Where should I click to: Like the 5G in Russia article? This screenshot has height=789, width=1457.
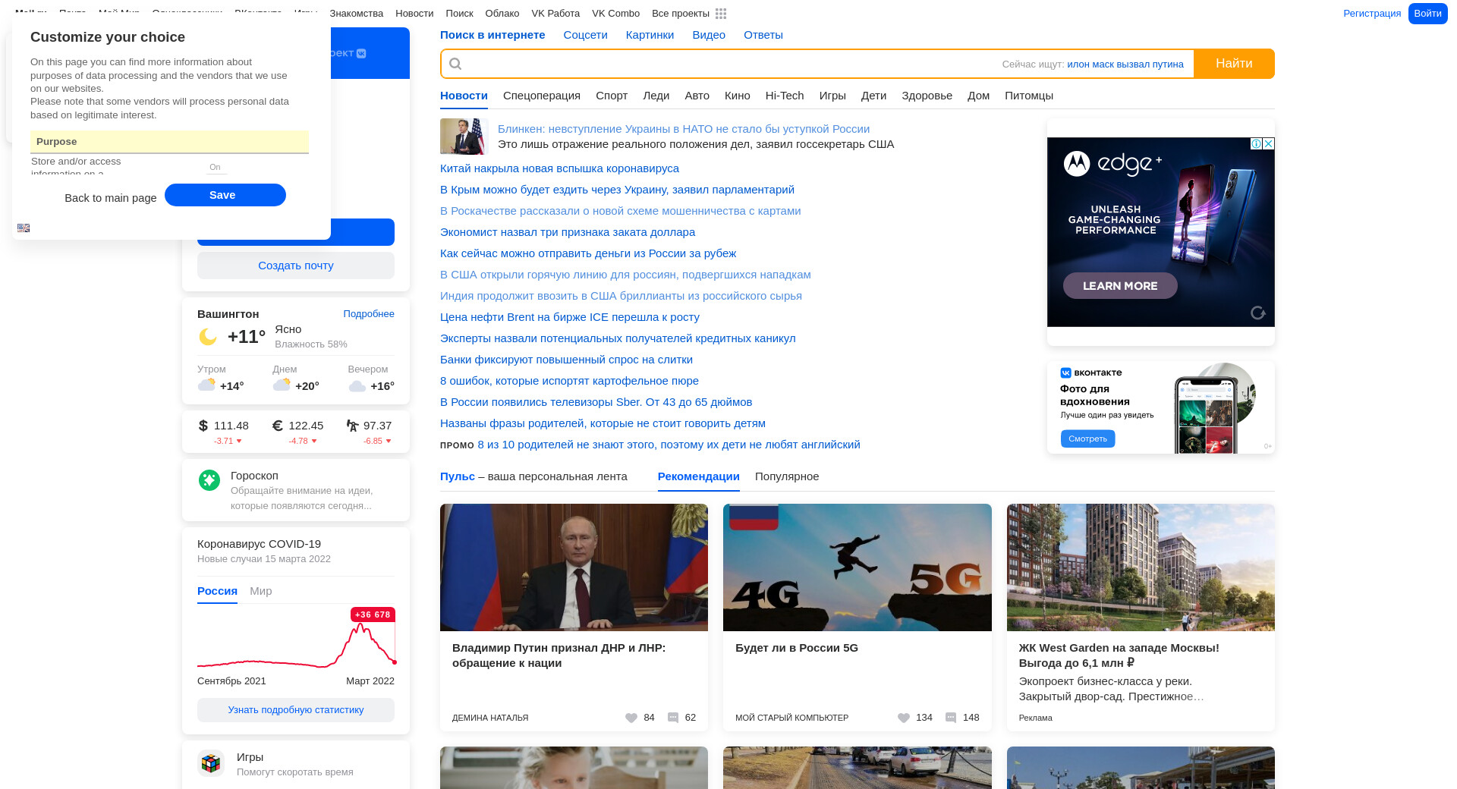point(904,718)
